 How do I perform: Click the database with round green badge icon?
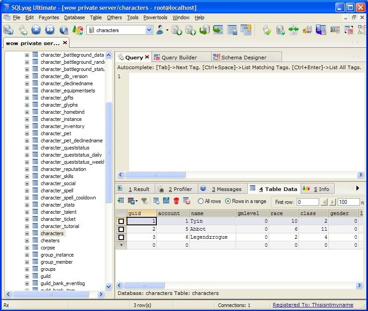[x=280, y=30]
